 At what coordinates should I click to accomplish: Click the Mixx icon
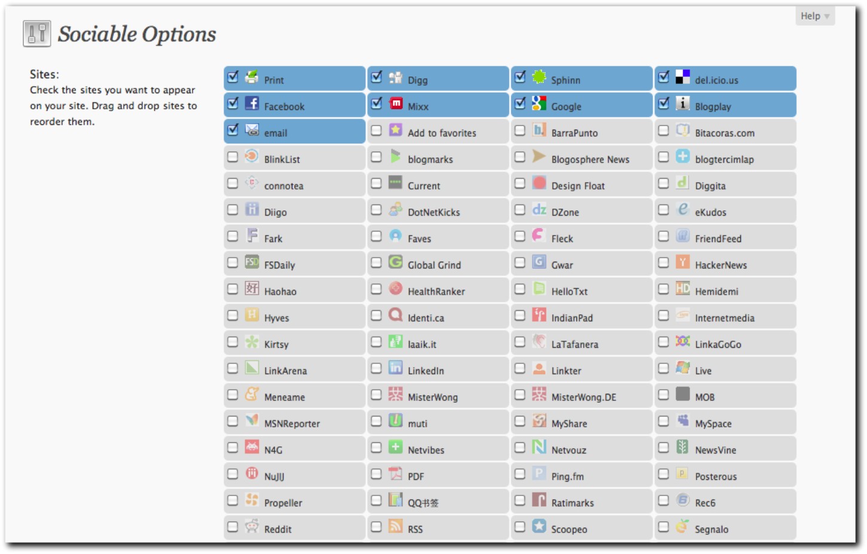(396, 103)
